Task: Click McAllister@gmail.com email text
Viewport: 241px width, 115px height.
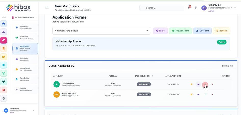Action: tap(70, 96)
